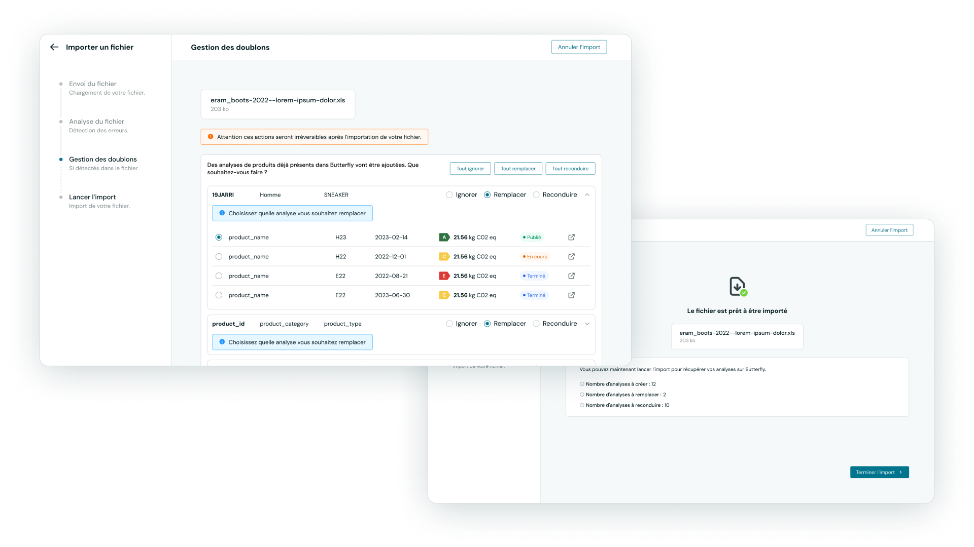This screenshot has height=547, width=974.
Task: Choose the E22 2023-06-30 analysis radio
Action: click(219, 295)
